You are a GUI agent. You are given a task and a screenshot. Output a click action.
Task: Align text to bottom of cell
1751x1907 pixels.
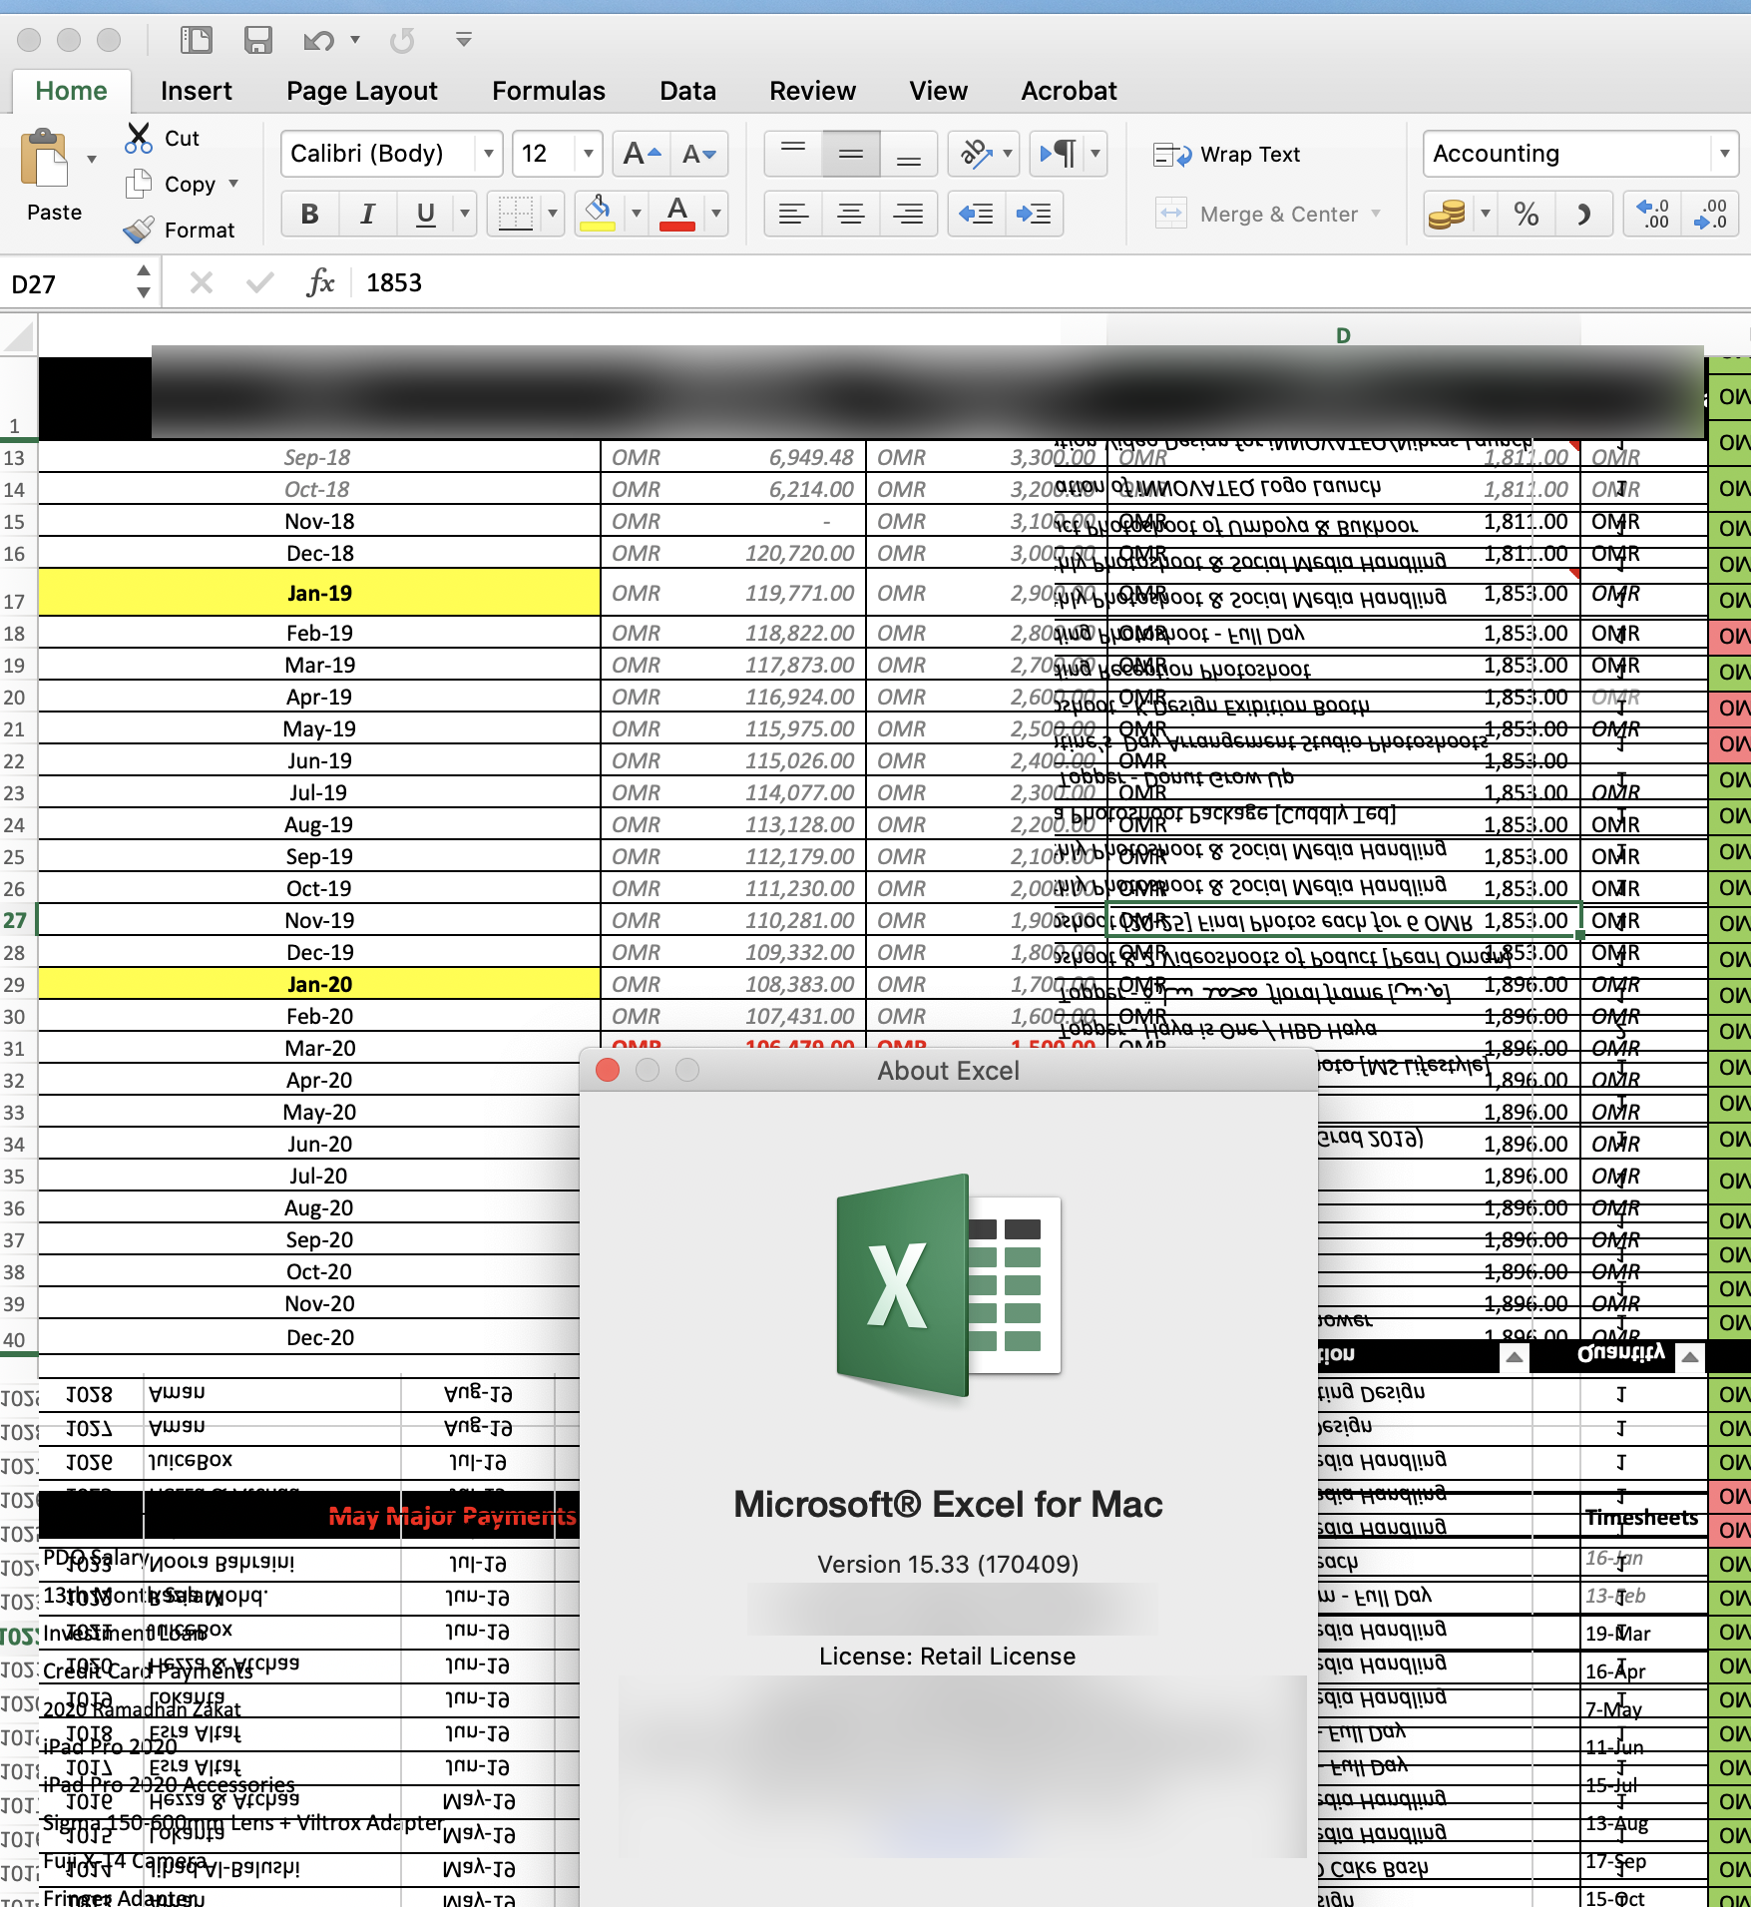point(908,154)
